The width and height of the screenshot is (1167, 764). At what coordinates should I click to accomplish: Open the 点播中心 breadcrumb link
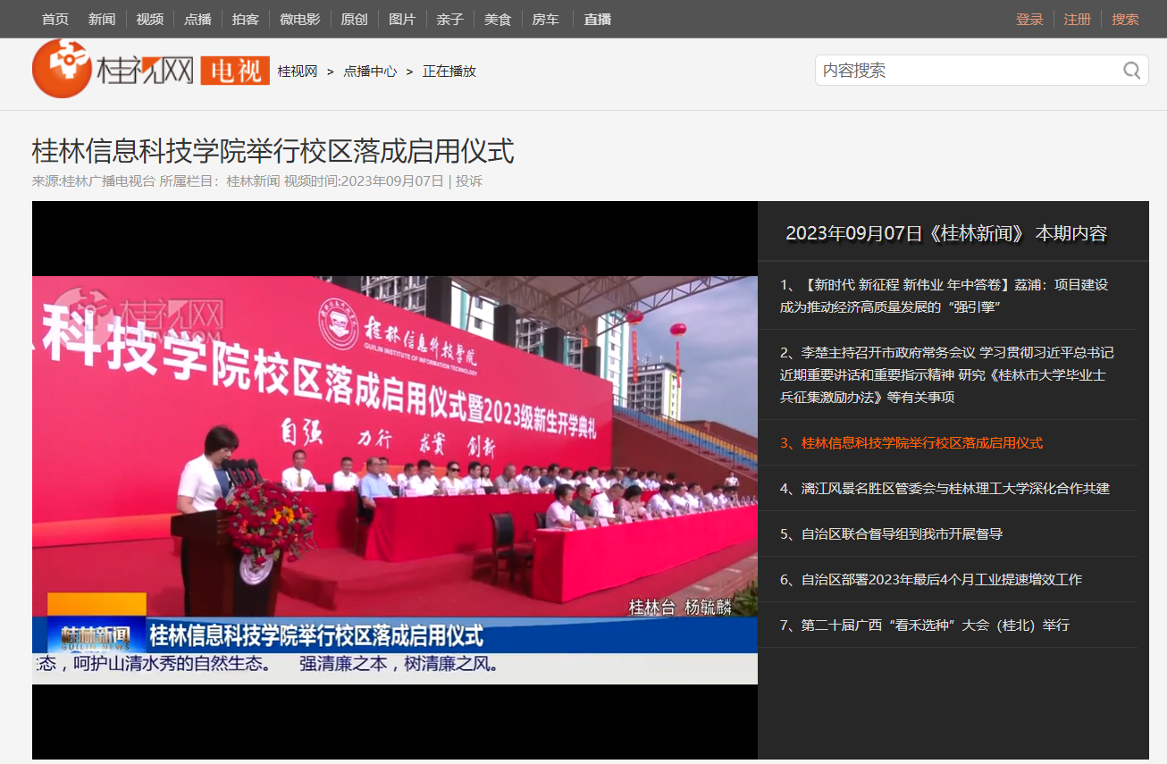click(x=370, y=71)
